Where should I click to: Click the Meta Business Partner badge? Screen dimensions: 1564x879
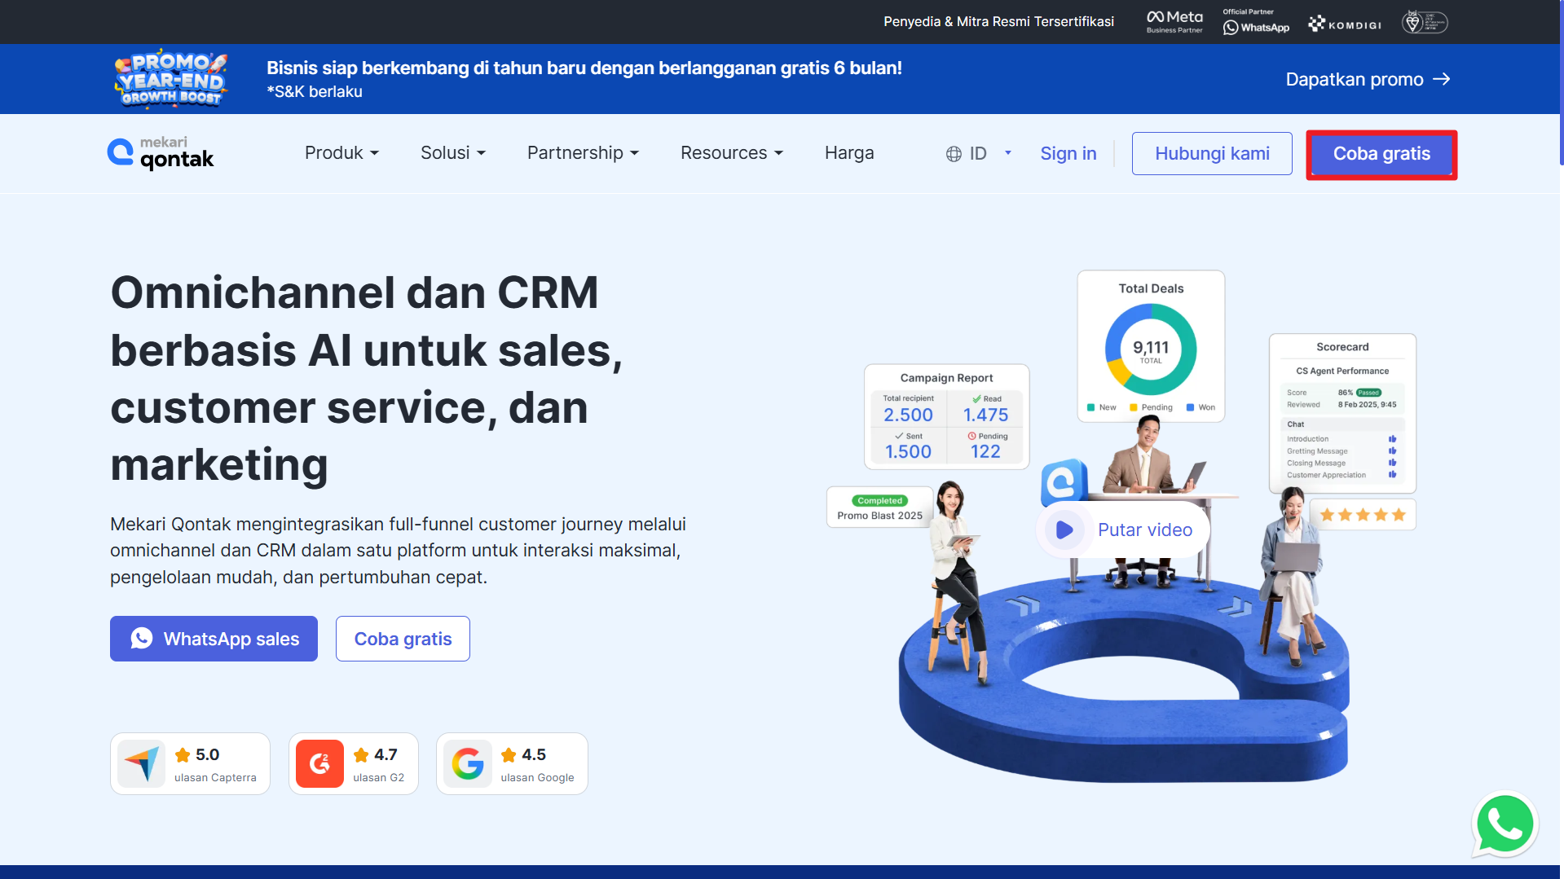[x=1174, y=22]
